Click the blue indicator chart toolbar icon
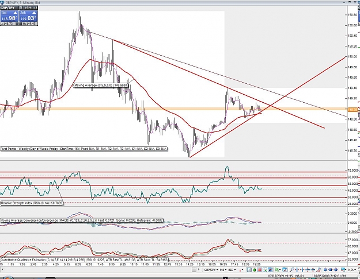 tap(270, 270)
